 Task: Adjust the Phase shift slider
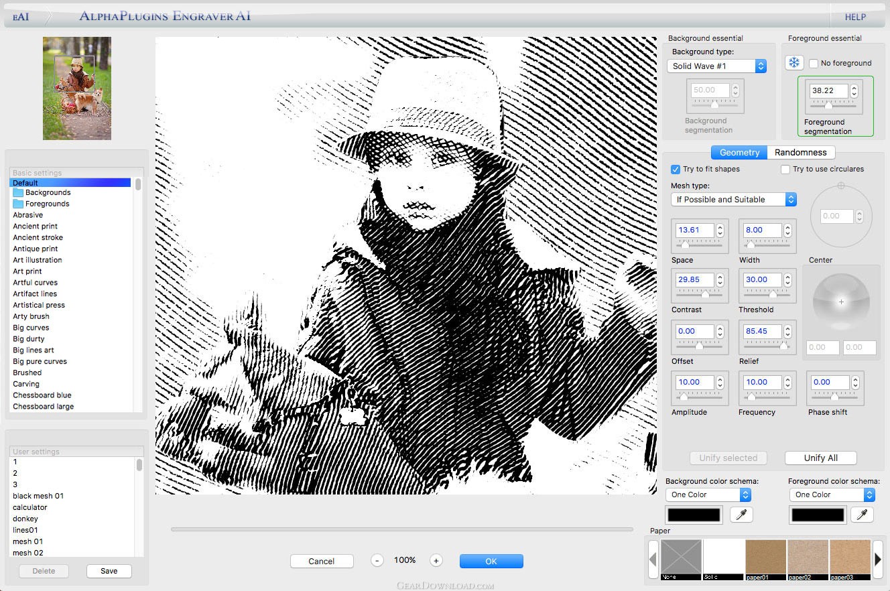[834, 397]
